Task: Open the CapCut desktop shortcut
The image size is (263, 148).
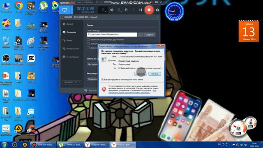Action: [x=31, y=60]
